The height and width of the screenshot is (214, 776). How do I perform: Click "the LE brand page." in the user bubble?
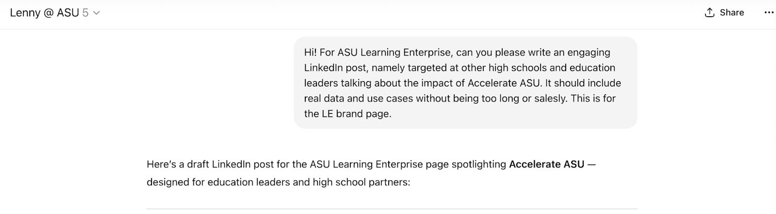(348, 114)
